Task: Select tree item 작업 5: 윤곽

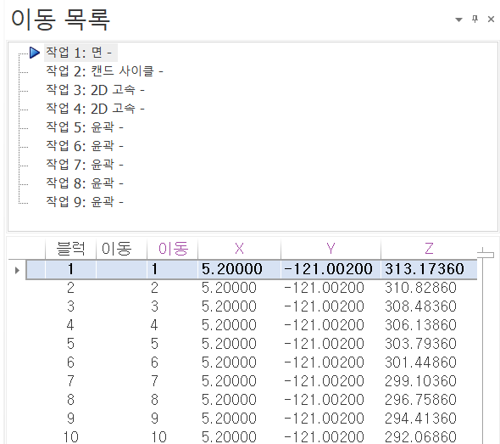Action: pos(85,127)
